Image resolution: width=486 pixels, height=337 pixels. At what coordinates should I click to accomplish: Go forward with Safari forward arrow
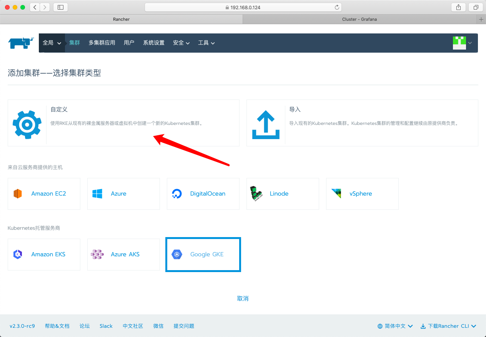45,7
